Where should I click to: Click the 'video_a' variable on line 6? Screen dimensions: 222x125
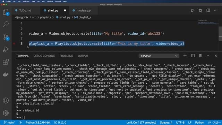pos(36,34)
